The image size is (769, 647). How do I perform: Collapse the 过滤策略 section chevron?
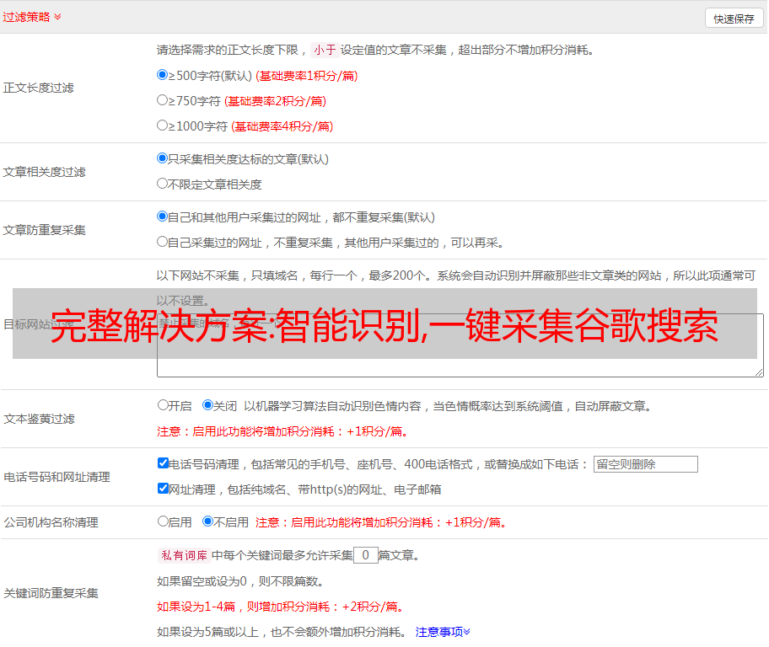(57, 17)
